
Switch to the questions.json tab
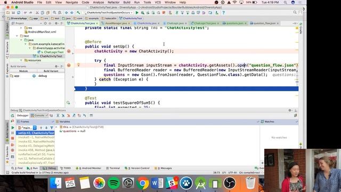[x=234, y=23]
